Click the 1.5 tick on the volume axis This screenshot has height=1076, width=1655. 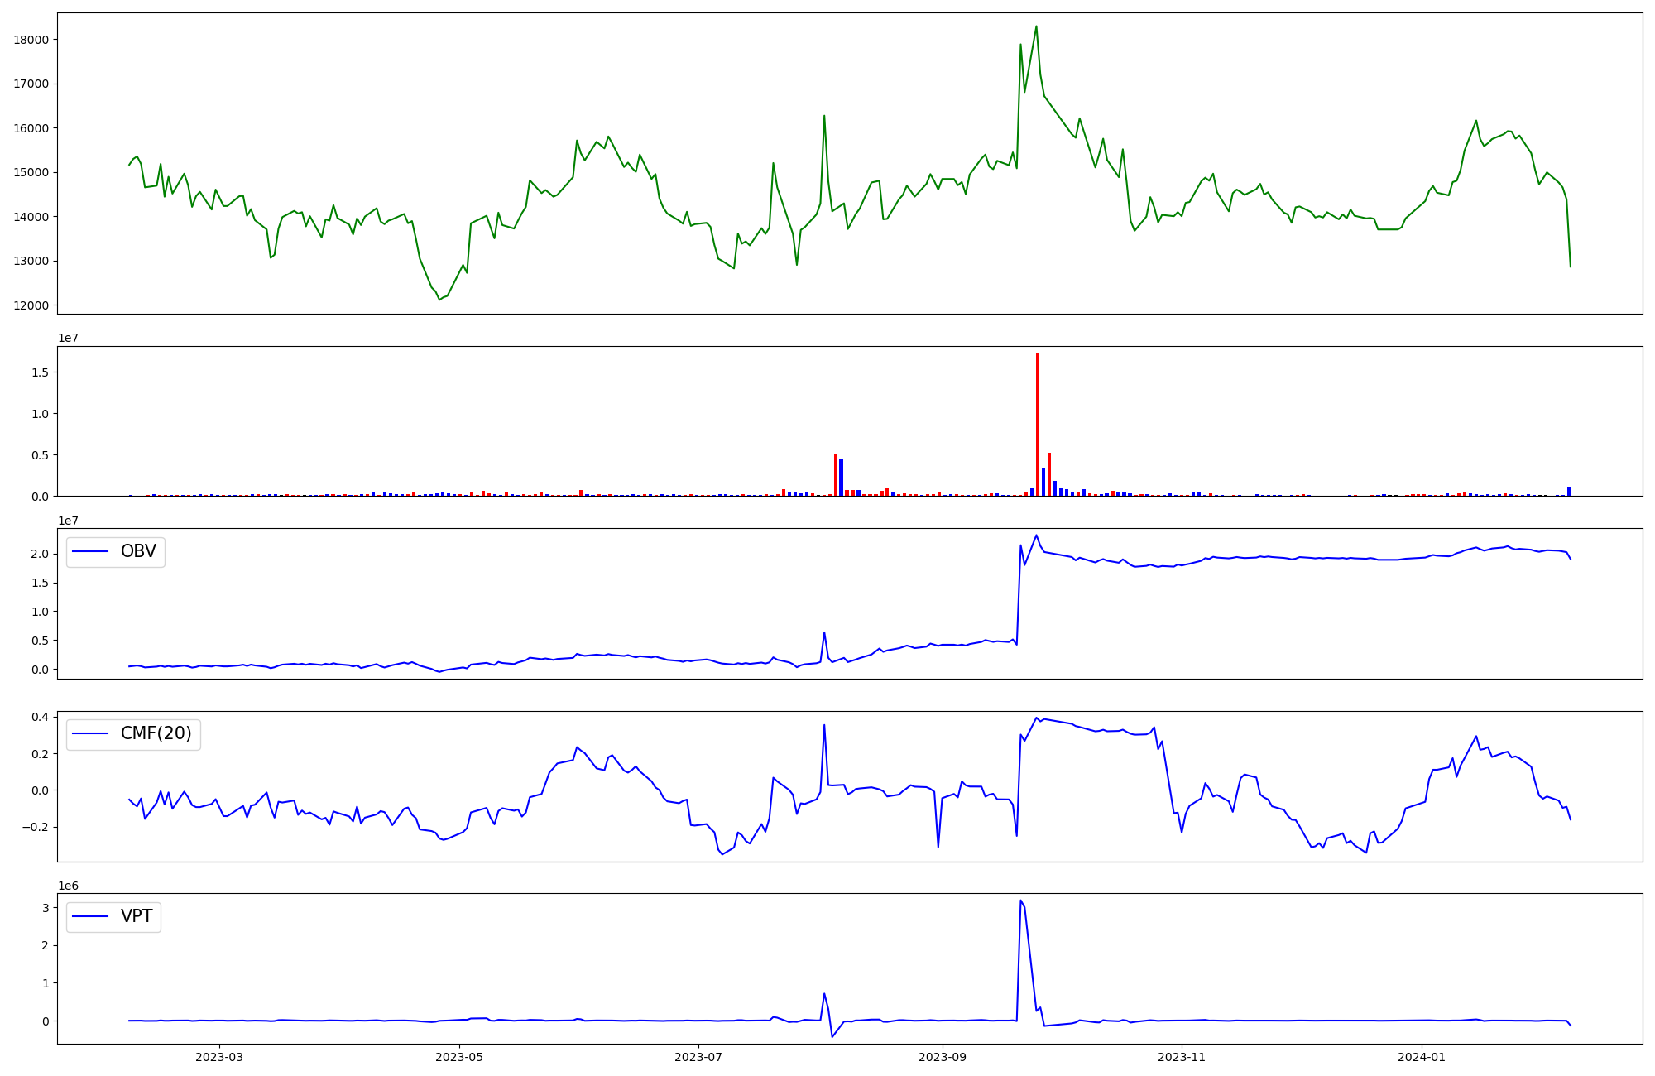click(x=41, y=372)
